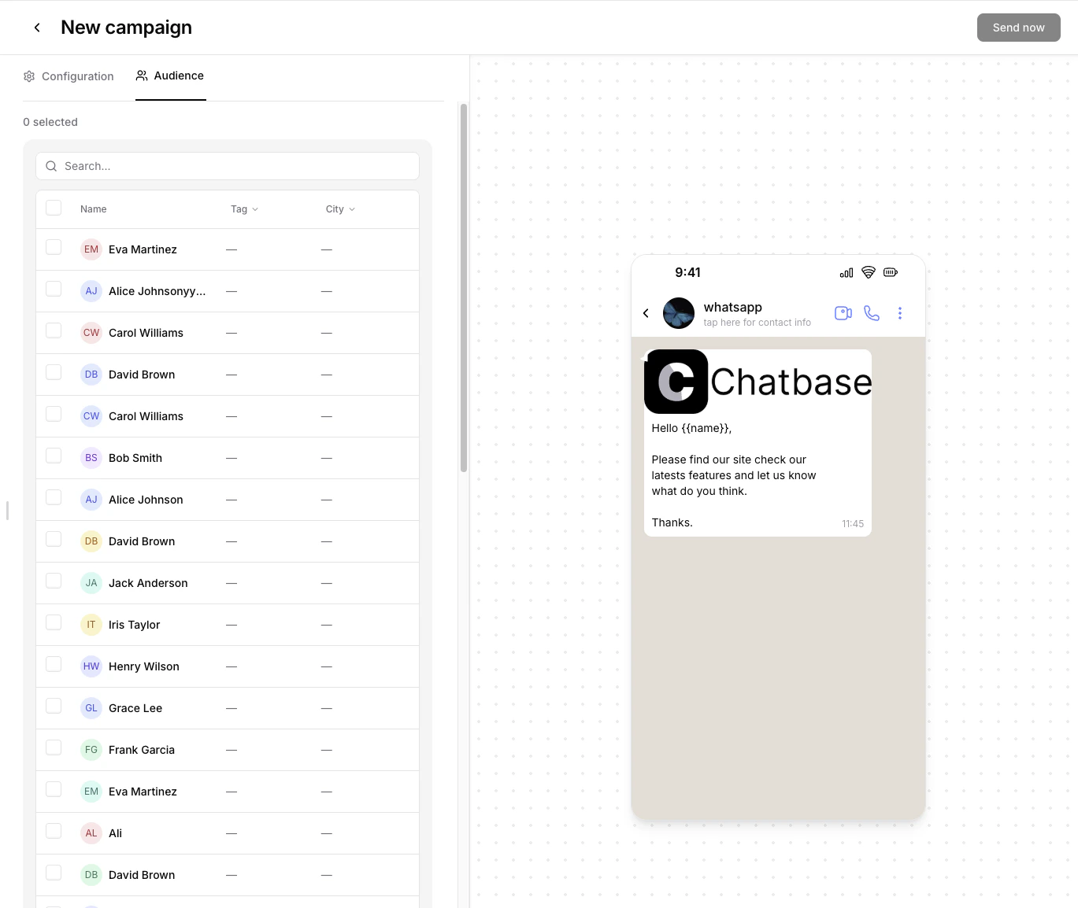Click the JA avatar for Jack Anderson
This screenshot has width=1078, height=908.
(91, 583)
